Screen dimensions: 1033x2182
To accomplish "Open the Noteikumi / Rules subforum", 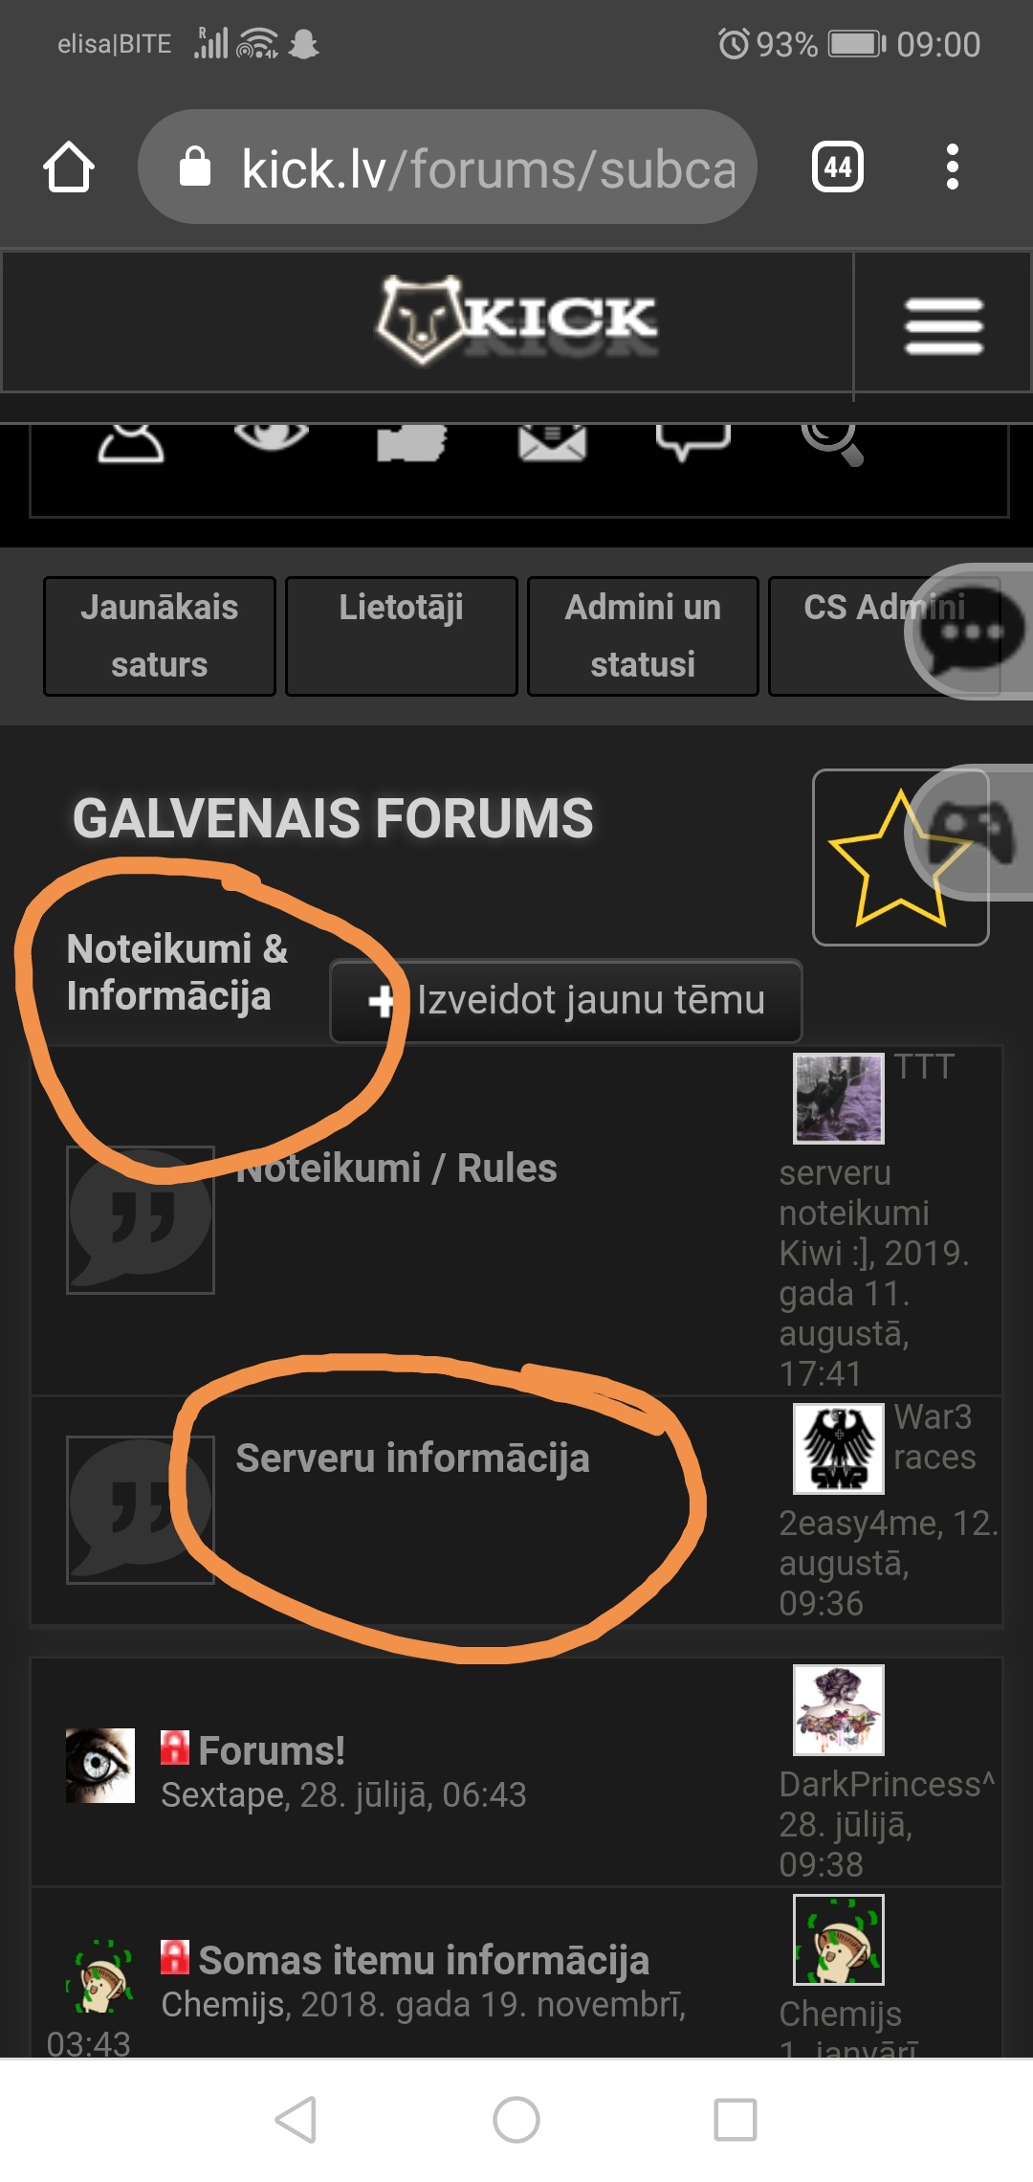I will coord(396,1169).
